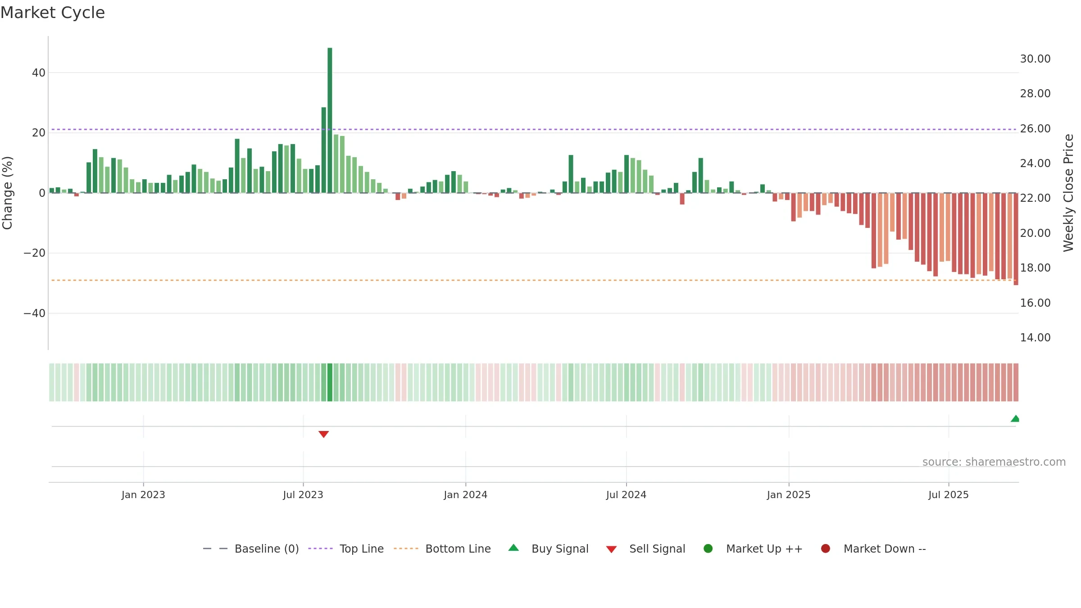Click the tallest green bar near Jul 2023
The width and height of the screenshot is (1081, 608).
pos(330,120)
